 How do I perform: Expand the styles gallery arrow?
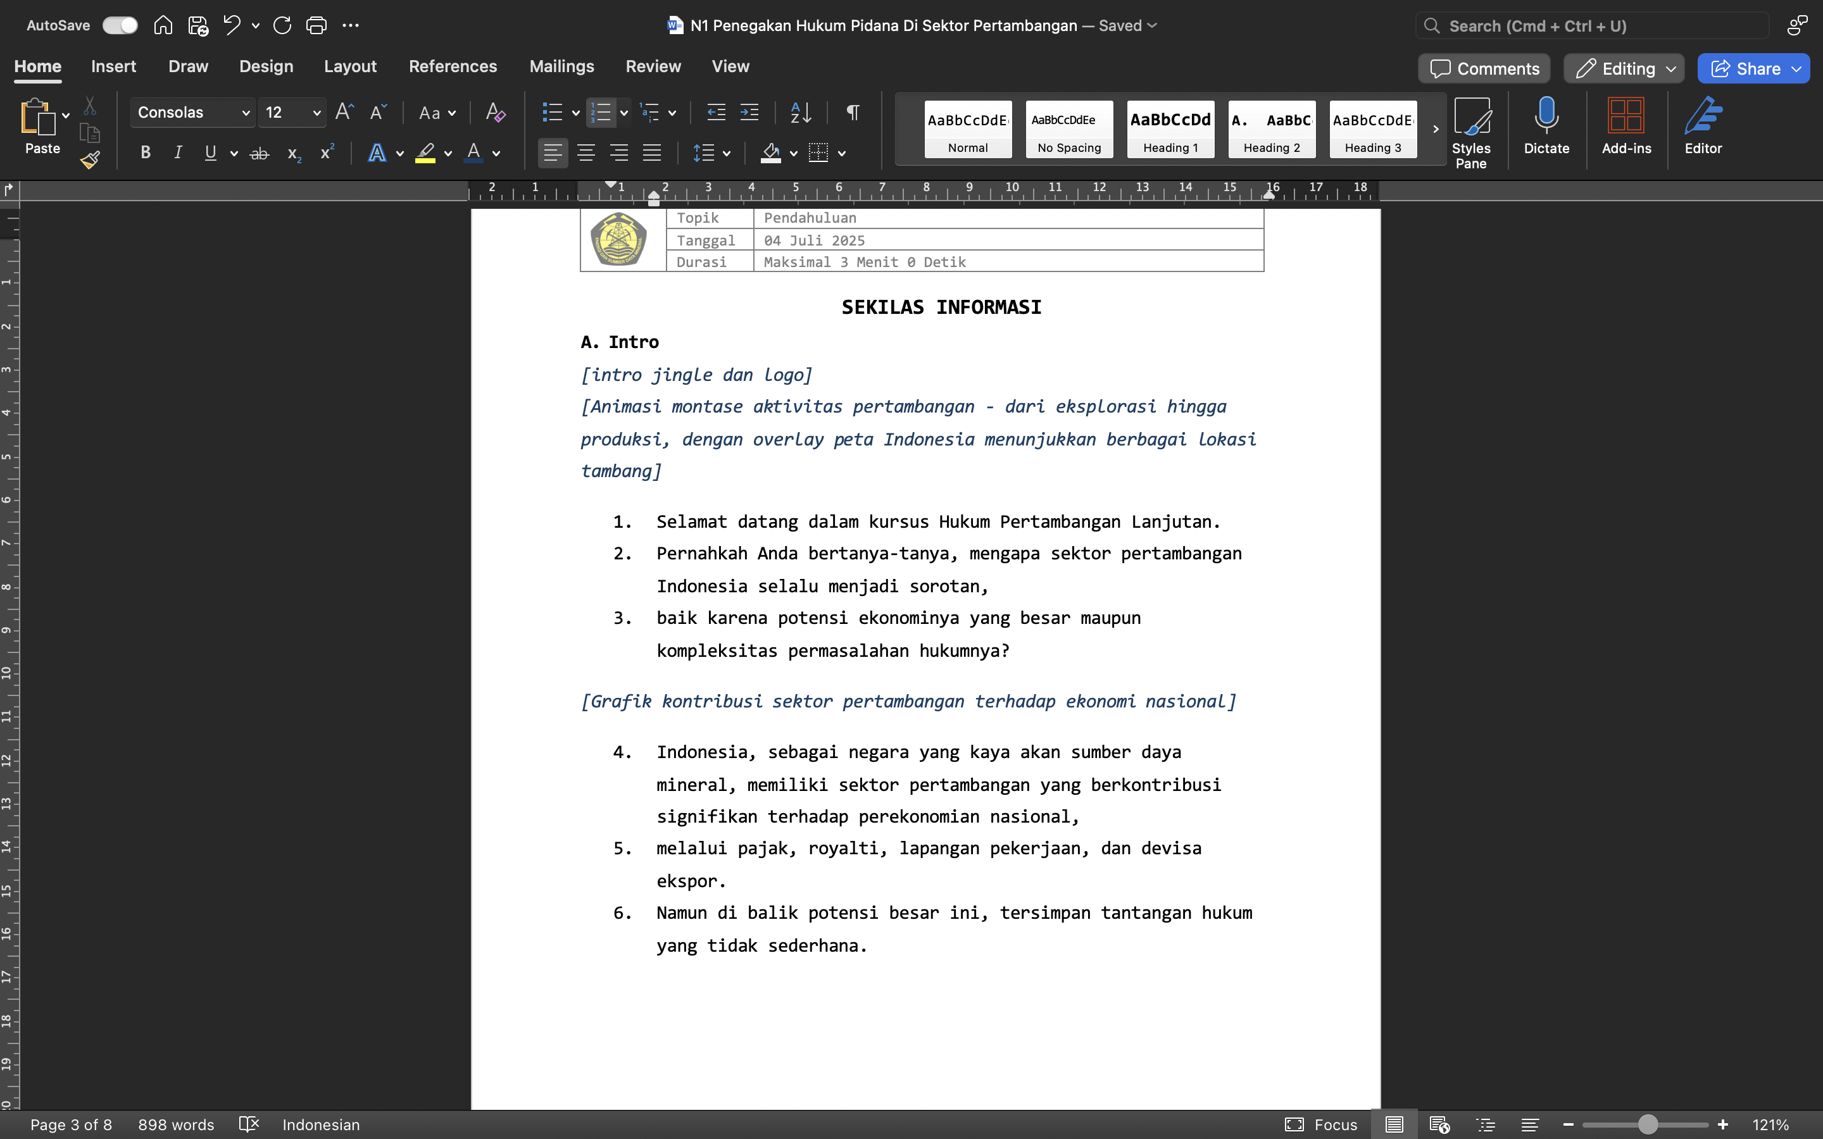click(x=1435, y=129)
